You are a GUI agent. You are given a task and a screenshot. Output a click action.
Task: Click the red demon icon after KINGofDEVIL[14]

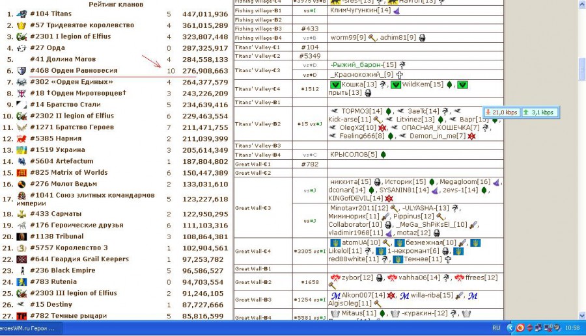389,198
